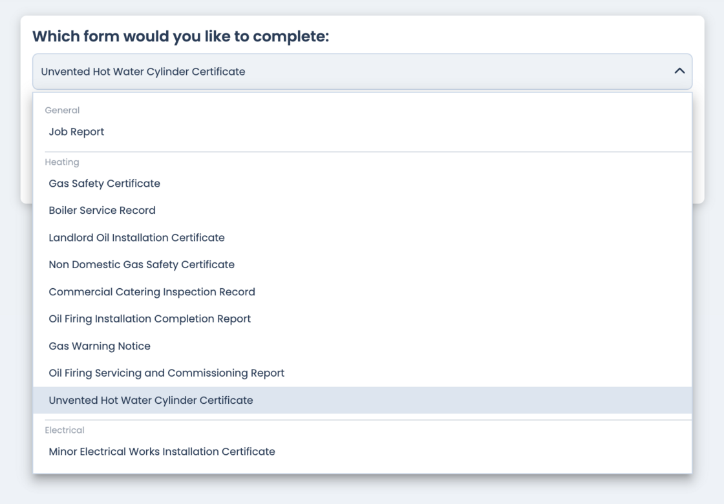724x504 pixels.
Task: Choose the Gas Warning Notice form
Action: tap(100, 346)
